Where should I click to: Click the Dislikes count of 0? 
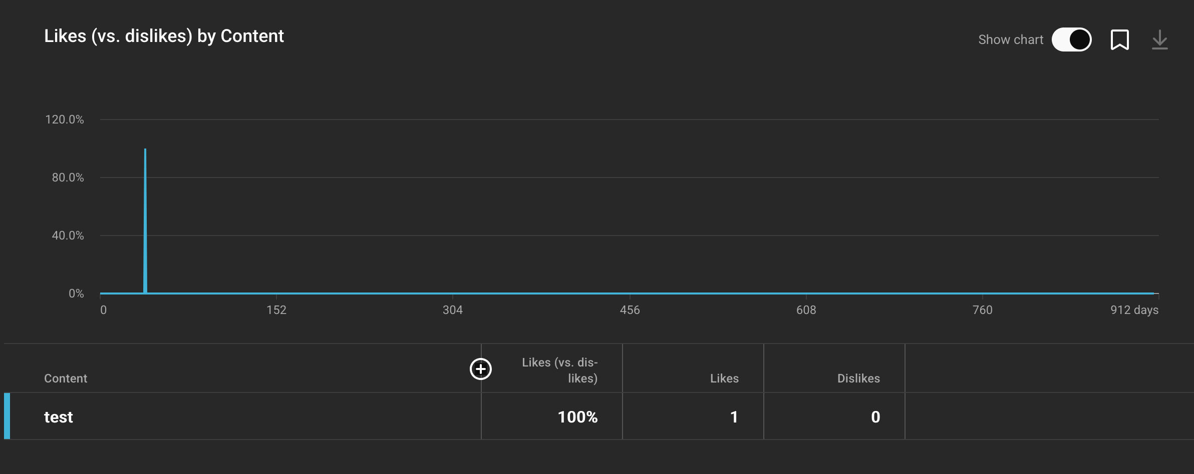[x=875, y=417]
